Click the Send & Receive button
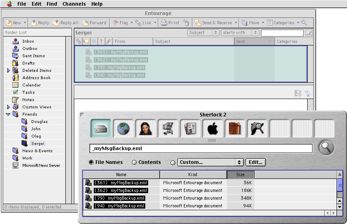Image resolution: width=347 pixels, height=224 pixels. [214, 23]
